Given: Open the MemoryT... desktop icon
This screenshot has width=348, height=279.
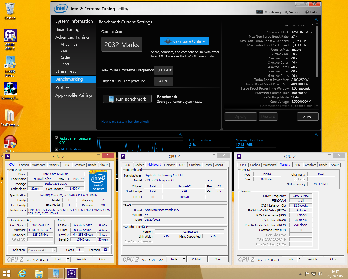Looking at the screenshot, I should pyautogui.click(x=10, y=91).
